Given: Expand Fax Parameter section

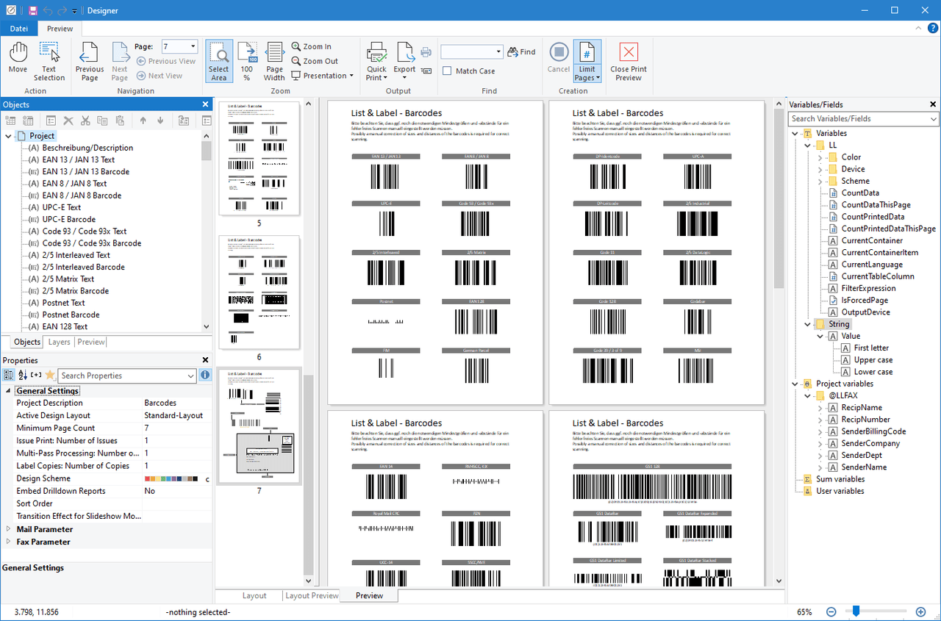Looking at the screenshot, I should [8, 542].
